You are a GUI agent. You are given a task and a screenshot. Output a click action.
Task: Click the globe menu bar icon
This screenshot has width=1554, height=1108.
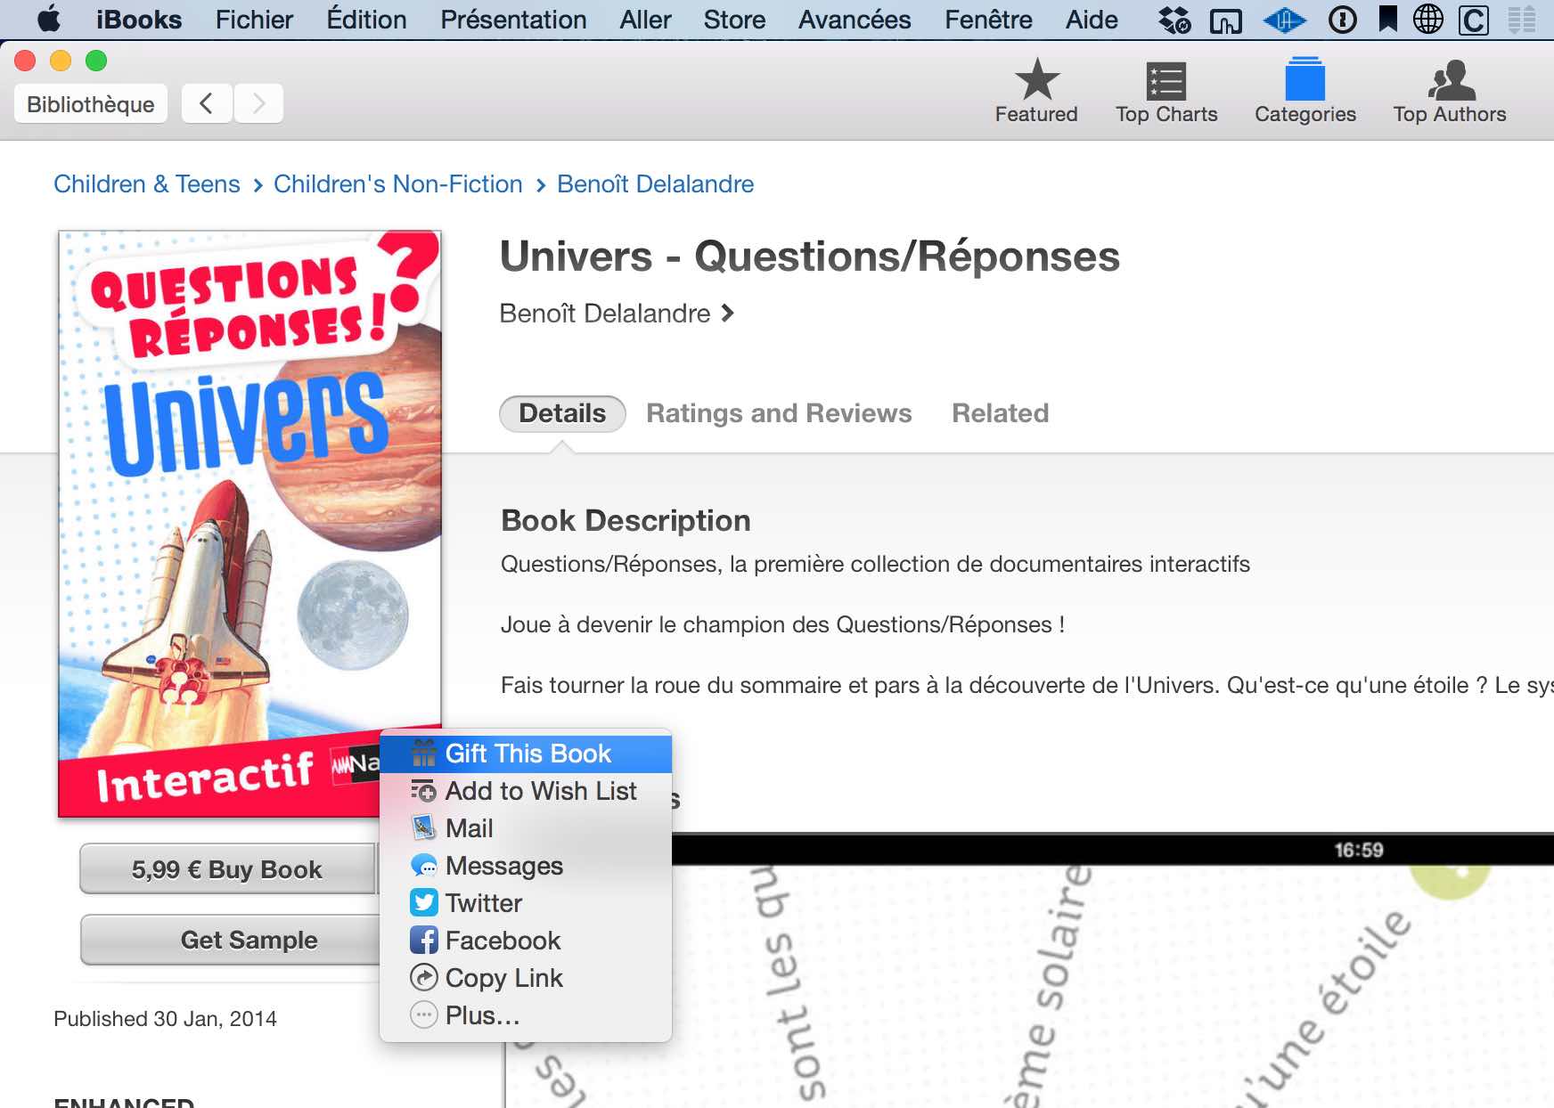tap(1428, 20)
